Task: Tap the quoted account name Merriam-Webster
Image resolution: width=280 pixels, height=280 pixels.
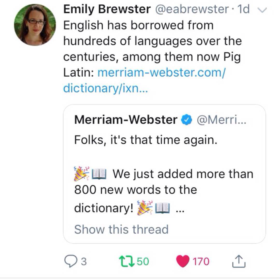Action: pyautogui.click(x=126, y=120)
